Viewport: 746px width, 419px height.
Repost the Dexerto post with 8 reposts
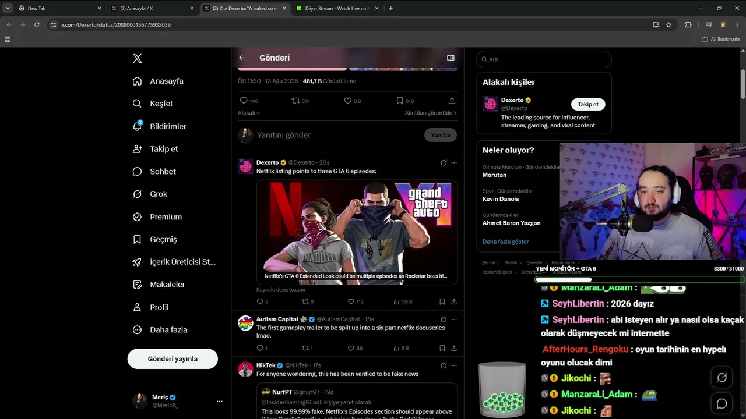308,301
